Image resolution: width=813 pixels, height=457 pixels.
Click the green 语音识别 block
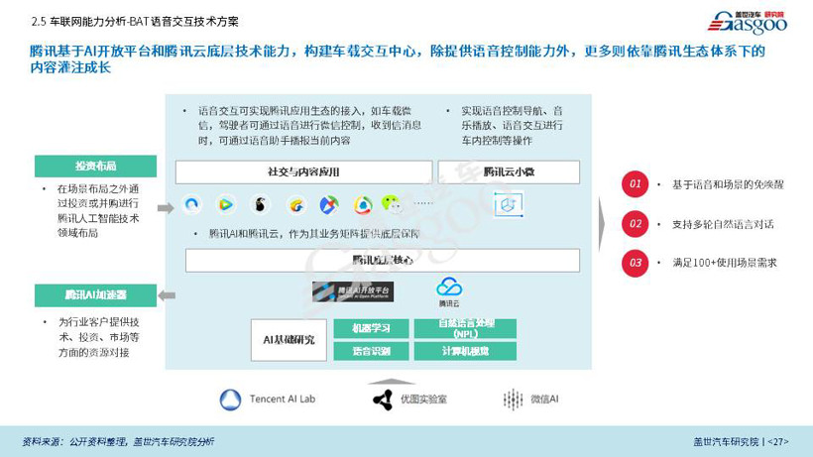pos(371,351)
